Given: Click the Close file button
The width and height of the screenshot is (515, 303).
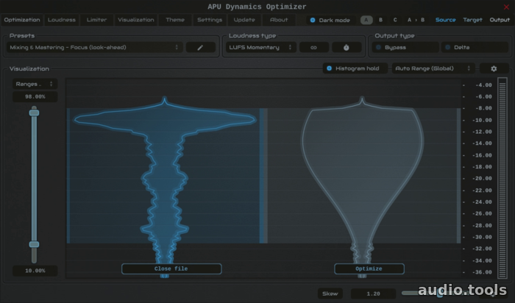Looking at the screenshot, I should [x=171, y=269].
